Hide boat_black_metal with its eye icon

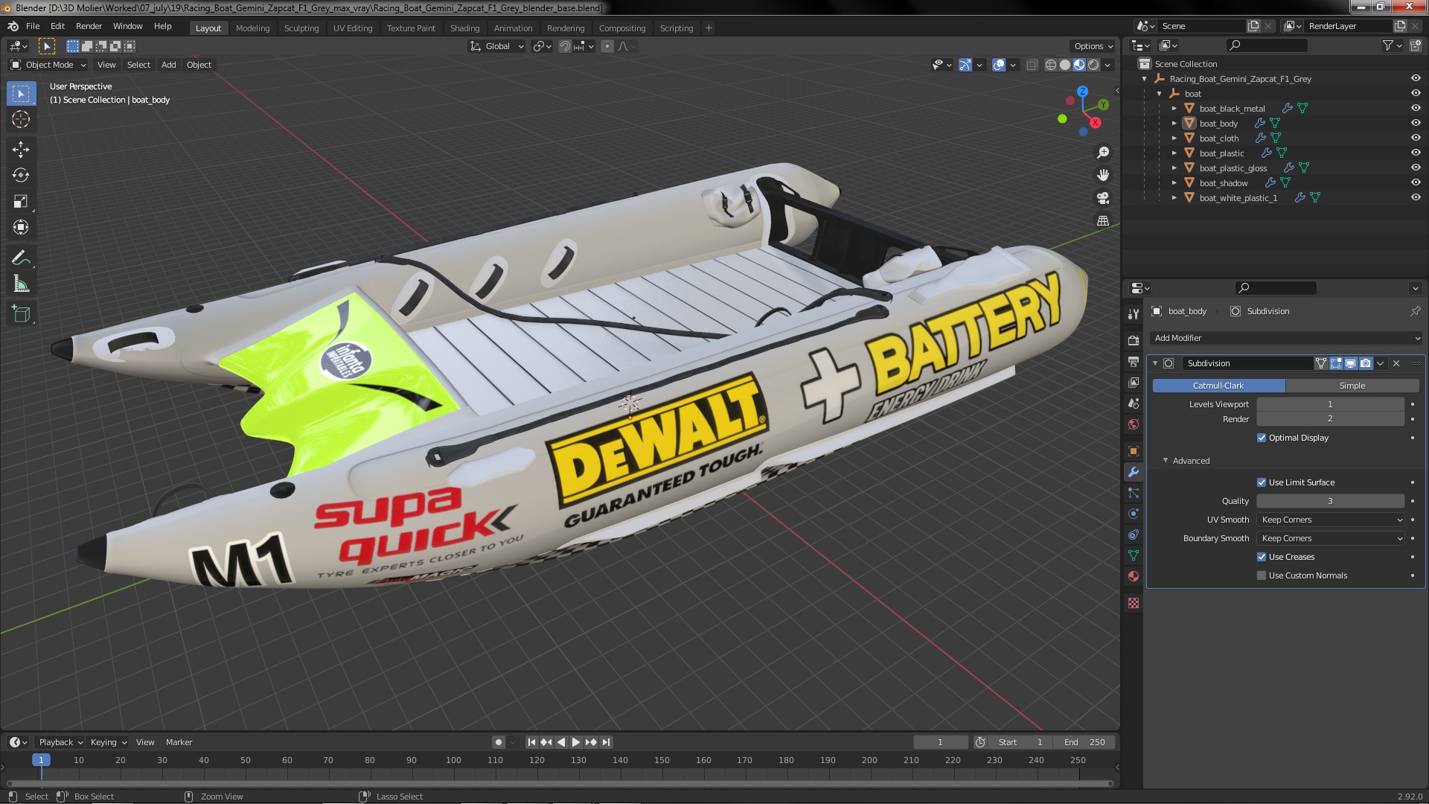[x=1416, y=109]
